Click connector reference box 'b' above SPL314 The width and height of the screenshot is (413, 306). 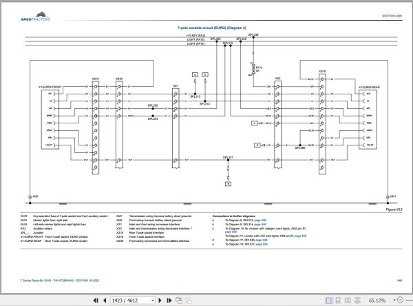(x=205, y=75)
